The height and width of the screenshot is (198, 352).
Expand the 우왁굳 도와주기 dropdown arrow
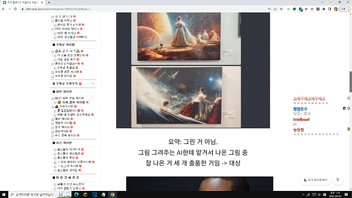93,84
